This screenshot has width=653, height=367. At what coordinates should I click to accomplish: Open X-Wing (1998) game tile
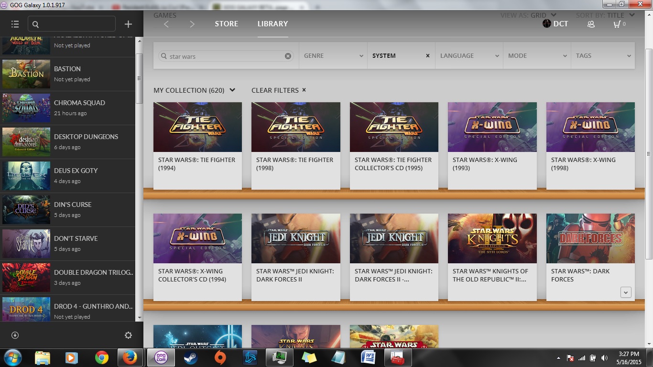(590, 145)
